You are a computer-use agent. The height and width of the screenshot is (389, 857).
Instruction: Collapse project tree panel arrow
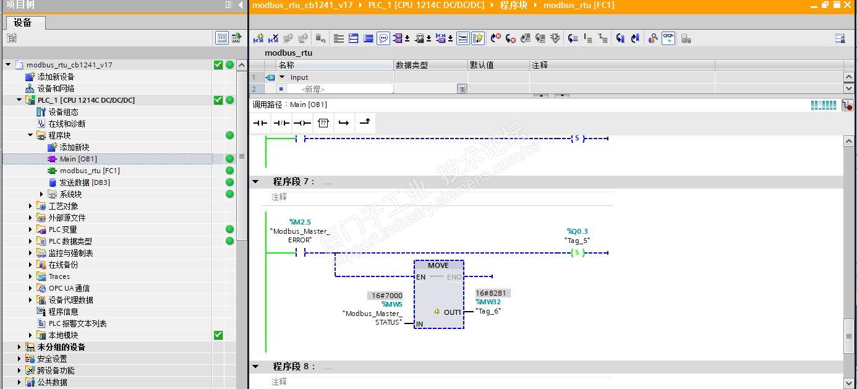(x=241, y=5)
